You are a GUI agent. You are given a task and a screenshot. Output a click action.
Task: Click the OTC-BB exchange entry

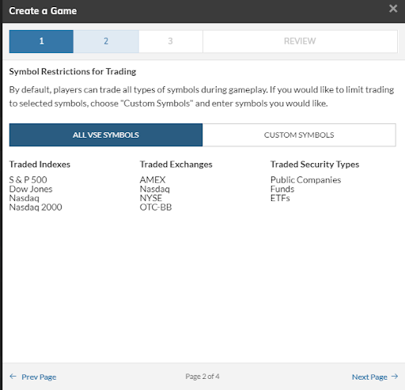(x=156, y=207)
